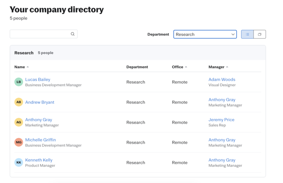Click the AB avatar for Andrew Bryant

click(x=18, y=102)
